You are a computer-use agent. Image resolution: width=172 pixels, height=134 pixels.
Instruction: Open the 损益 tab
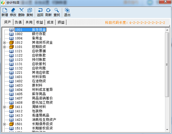pos(61,22)
